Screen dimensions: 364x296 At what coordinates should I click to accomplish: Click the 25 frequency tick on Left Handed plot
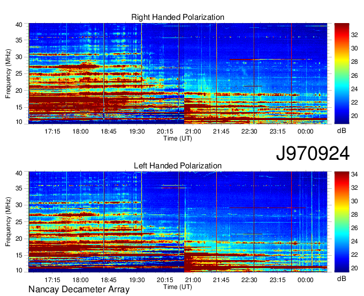pos(19,221)
